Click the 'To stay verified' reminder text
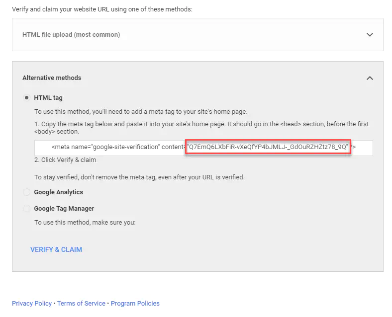Viewport: 392px width, 317px height. [139, 177]
